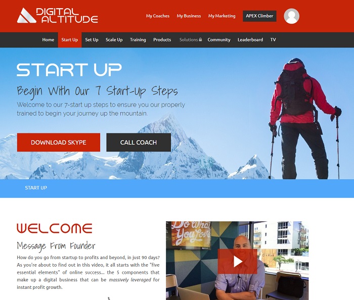Open the TV menu item

point(273,40)
